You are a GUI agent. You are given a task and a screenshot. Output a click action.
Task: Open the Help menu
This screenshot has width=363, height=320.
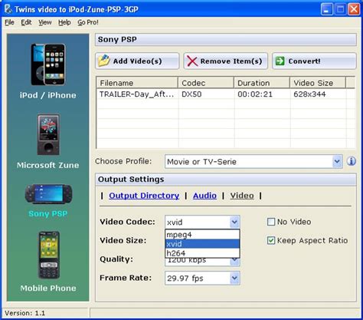(64, 22)
